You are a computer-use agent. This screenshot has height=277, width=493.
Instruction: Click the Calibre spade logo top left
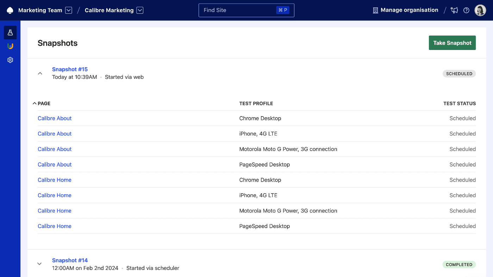tap(10, 10)
